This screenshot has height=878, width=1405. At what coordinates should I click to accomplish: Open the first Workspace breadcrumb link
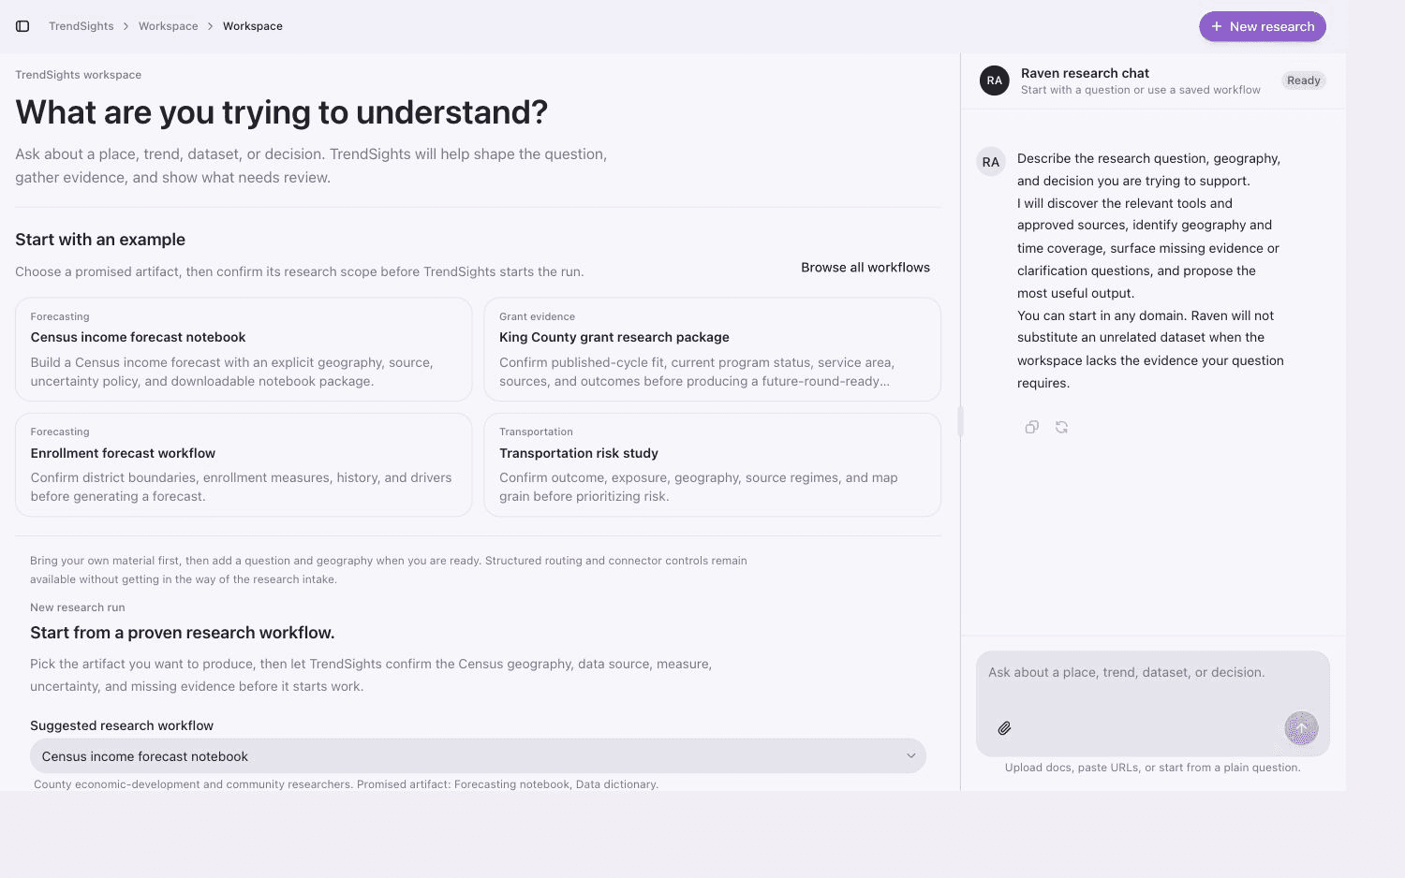pyautogui.click(x=169, y=26)
